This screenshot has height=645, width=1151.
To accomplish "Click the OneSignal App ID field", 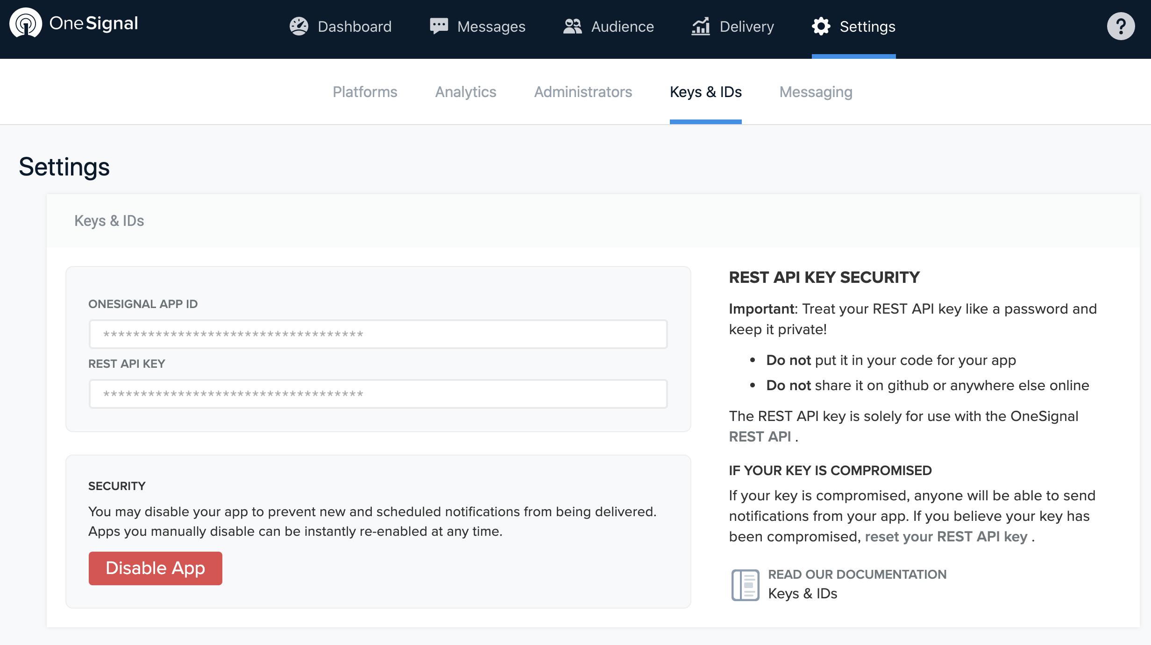I will pyautogui.click(x=378, y=334).
